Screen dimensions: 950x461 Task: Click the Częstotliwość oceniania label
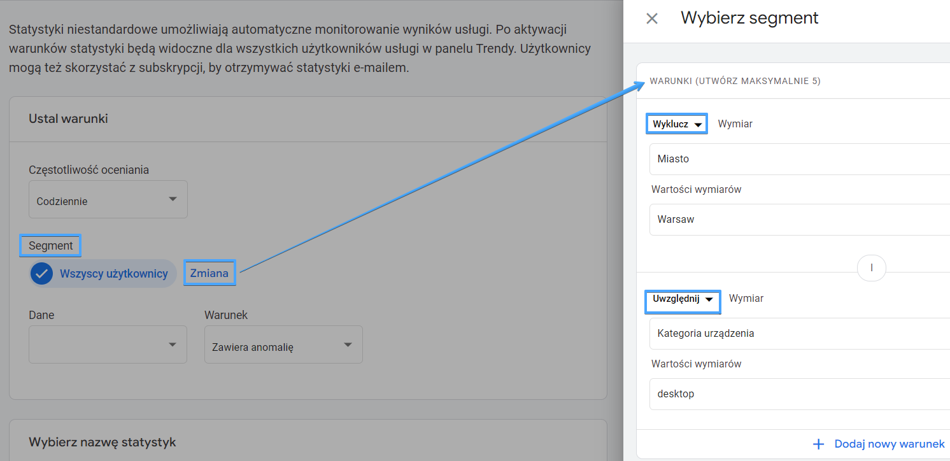pyautogui.click(x=89, y=170)
